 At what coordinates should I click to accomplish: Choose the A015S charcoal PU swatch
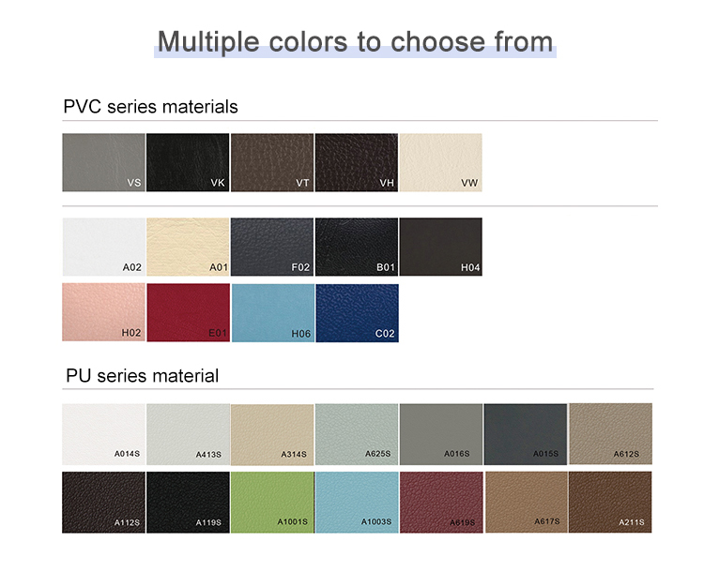click(526, 434)
